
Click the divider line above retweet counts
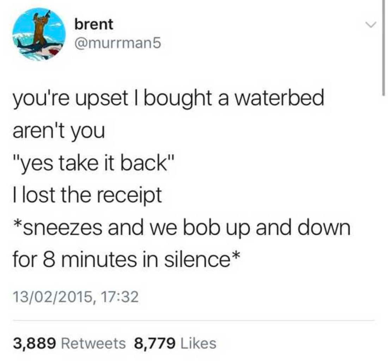194,320
